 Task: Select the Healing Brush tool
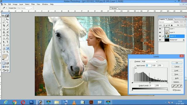[x=4, y=29]
